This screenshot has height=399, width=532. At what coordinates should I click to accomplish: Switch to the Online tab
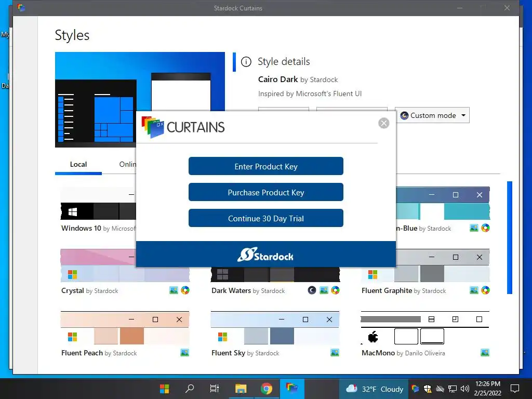(x=128, y=165)
